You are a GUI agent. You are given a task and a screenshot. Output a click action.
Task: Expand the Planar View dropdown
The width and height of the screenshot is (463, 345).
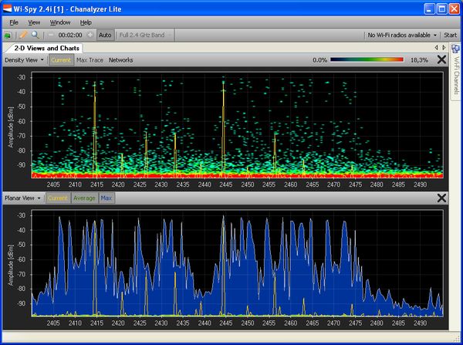23,198
